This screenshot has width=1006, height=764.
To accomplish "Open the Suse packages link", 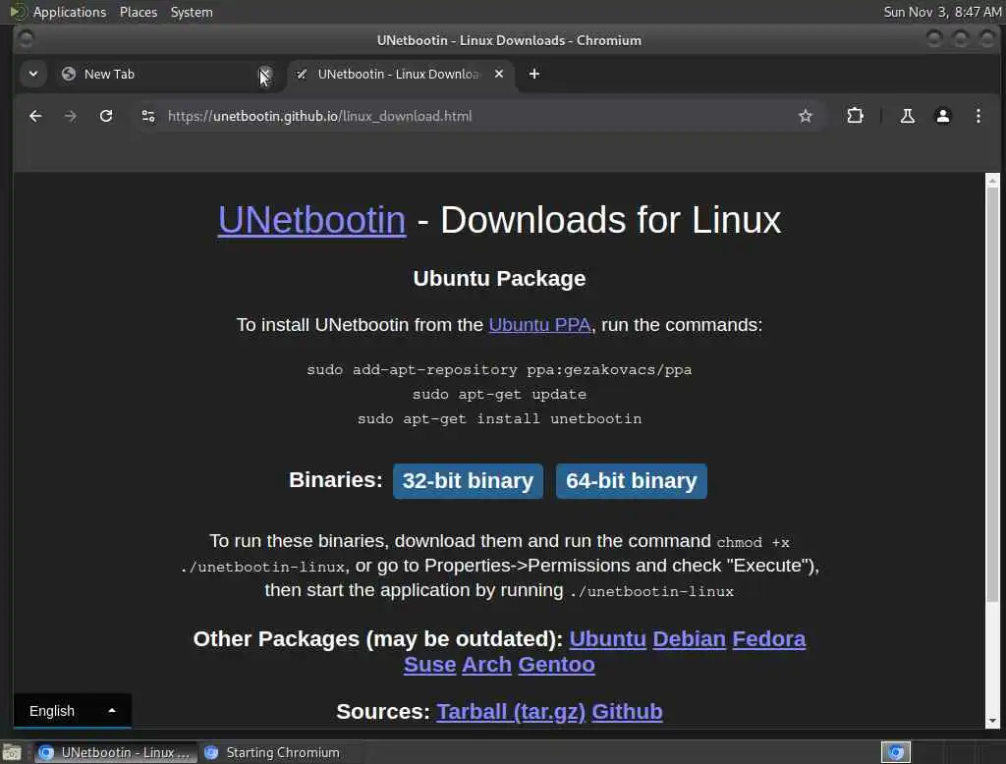I will (430, 665).
